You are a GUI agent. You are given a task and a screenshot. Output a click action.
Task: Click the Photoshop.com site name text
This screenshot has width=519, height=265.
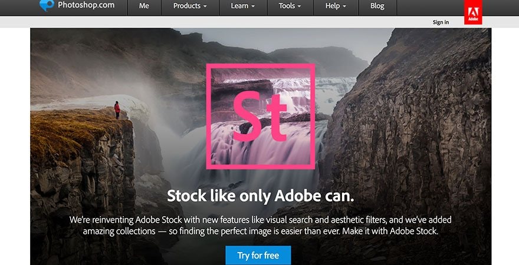tap(86, 6)
